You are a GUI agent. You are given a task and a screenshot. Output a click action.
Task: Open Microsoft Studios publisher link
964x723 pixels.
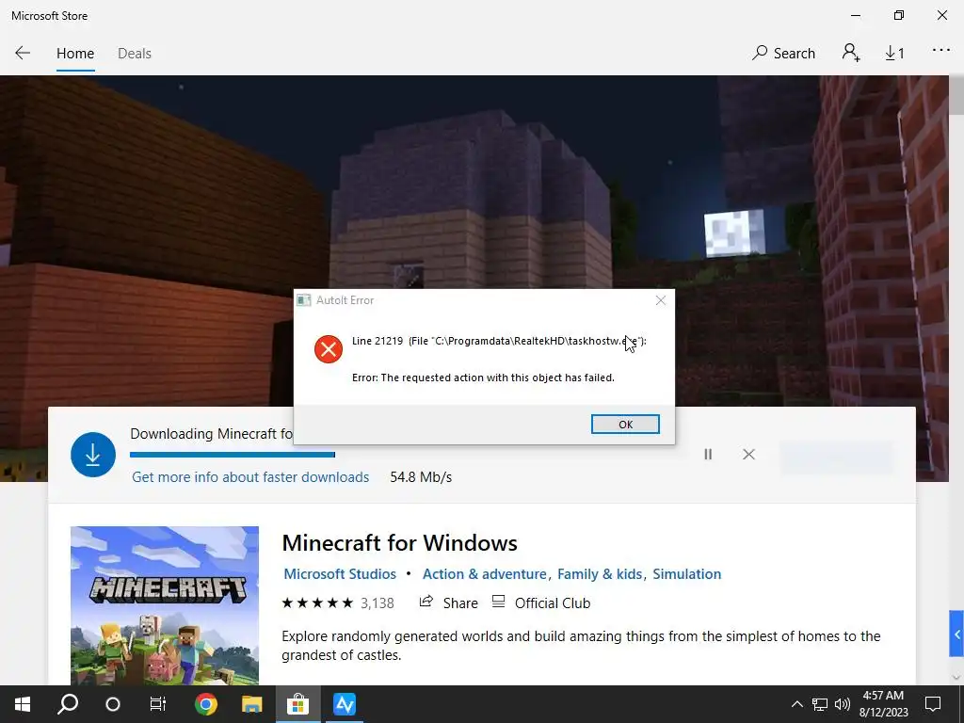point(340,574)
